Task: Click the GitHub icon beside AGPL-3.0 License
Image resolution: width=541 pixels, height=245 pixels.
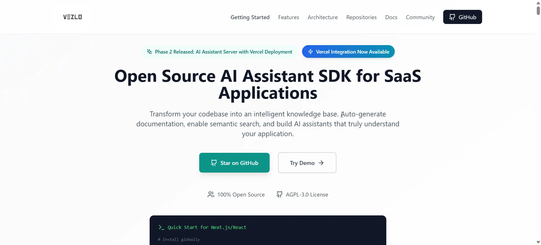Action: [x=279, y=195]
